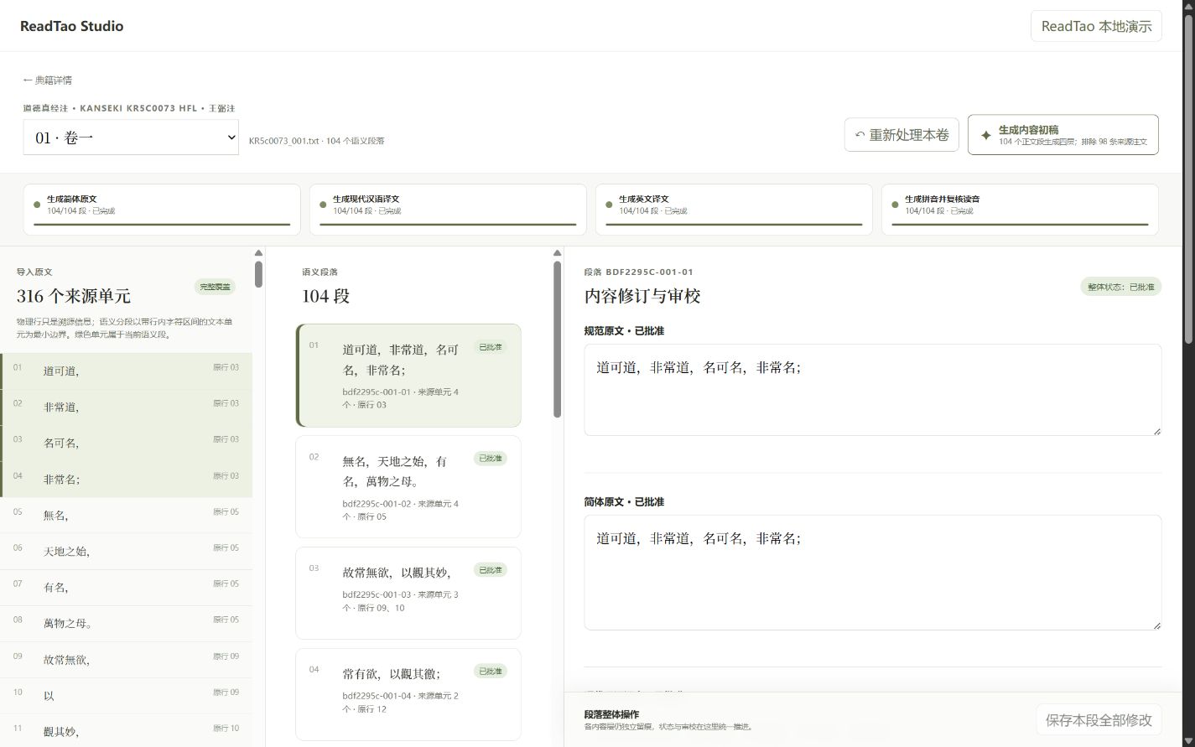This screenshot has width=1195, height=747.
Task: Click the 内容修订与审校 heading
Action: point(642,296)
